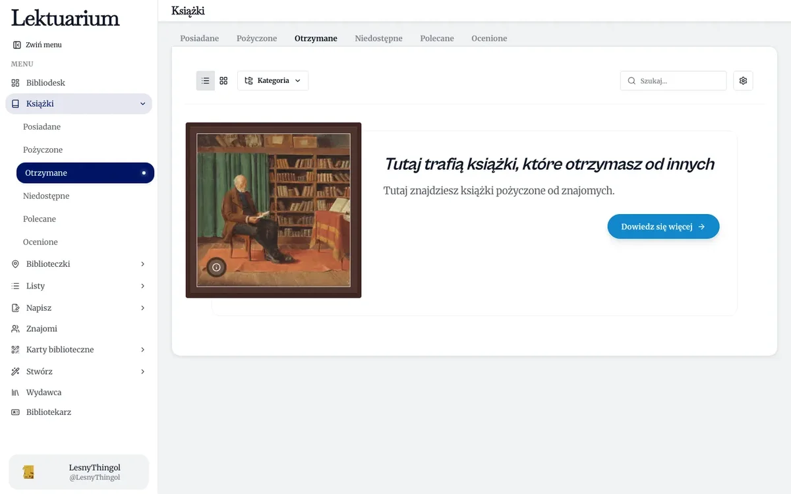This screenshot has width=791, height=494.
Task: Click the @LesnyThingol handle text
Action: tap(95, 478)
